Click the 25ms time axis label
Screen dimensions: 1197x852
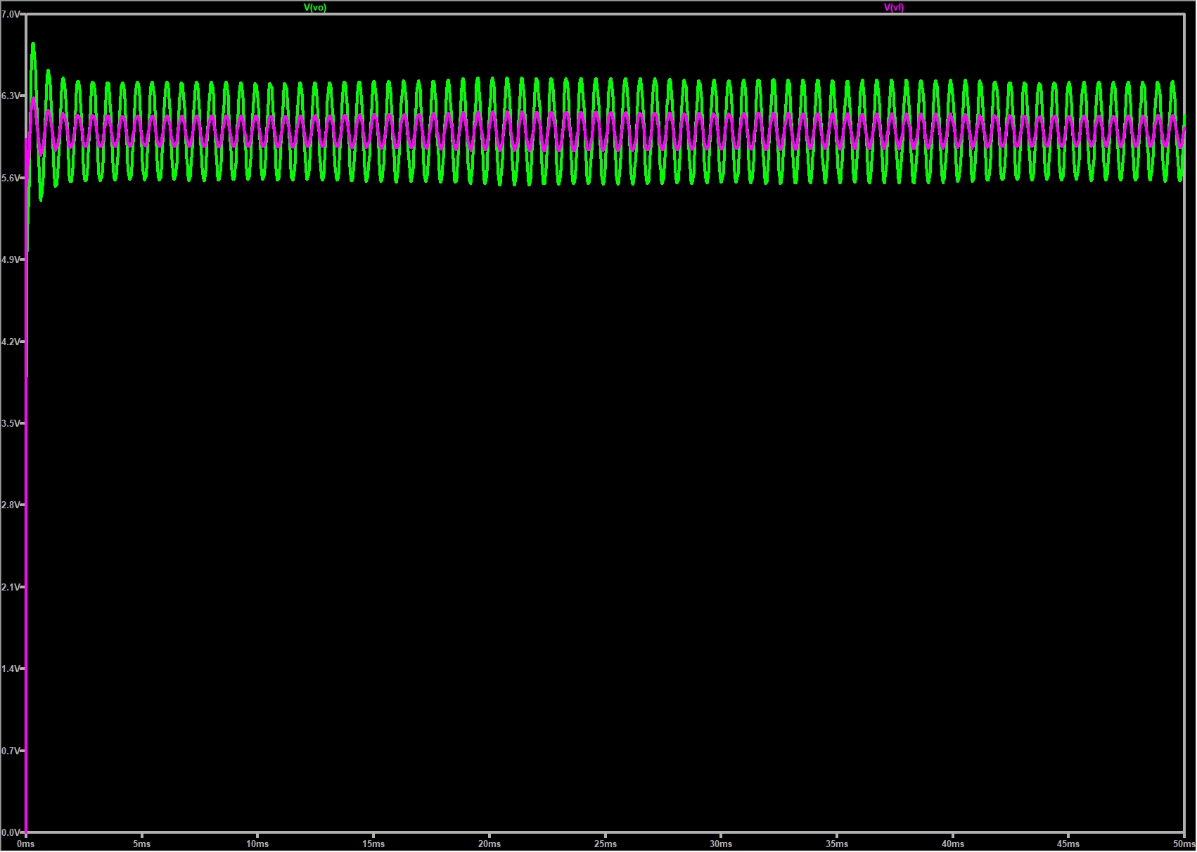click(606, 844)
